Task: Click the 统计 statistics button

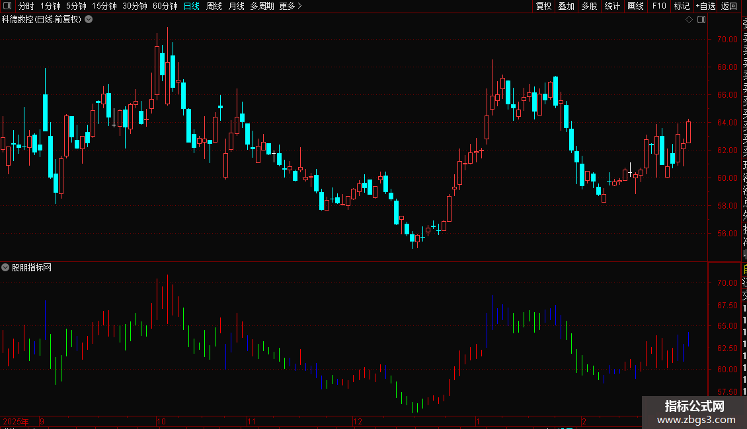Action: (612, 6)
